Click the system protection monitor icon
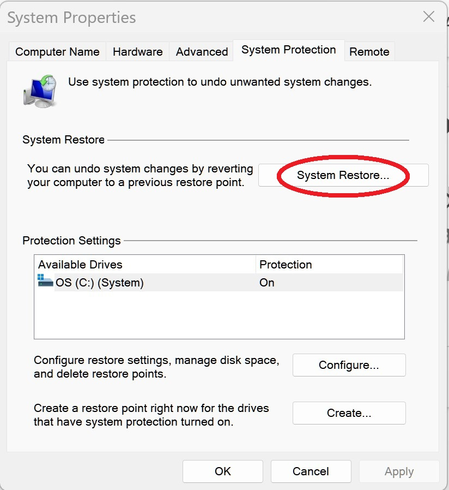 coord(40,91)
